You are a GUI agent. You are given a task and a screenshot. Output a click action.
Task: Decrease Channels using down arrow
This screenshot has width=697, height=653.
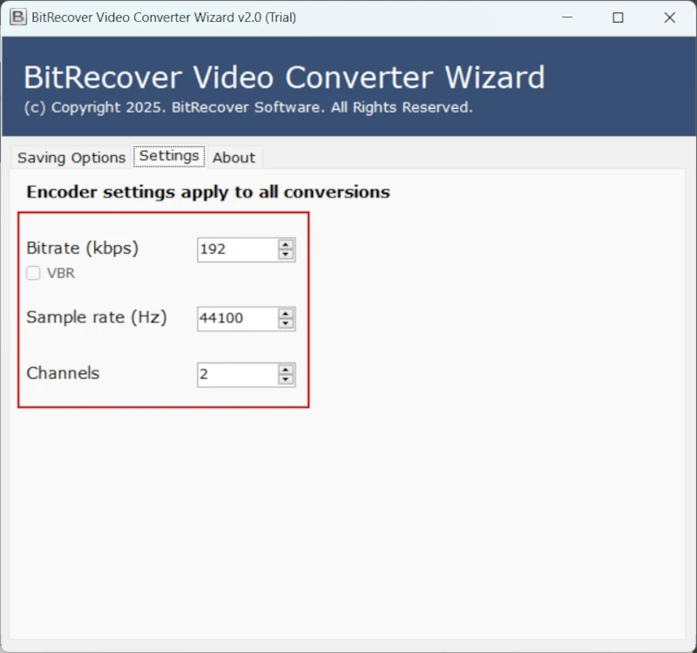click(286, 380)
